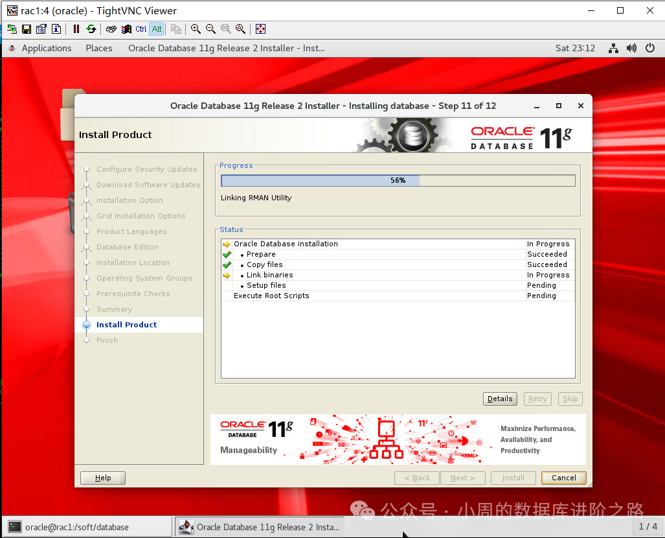Click the Install button

513,478
